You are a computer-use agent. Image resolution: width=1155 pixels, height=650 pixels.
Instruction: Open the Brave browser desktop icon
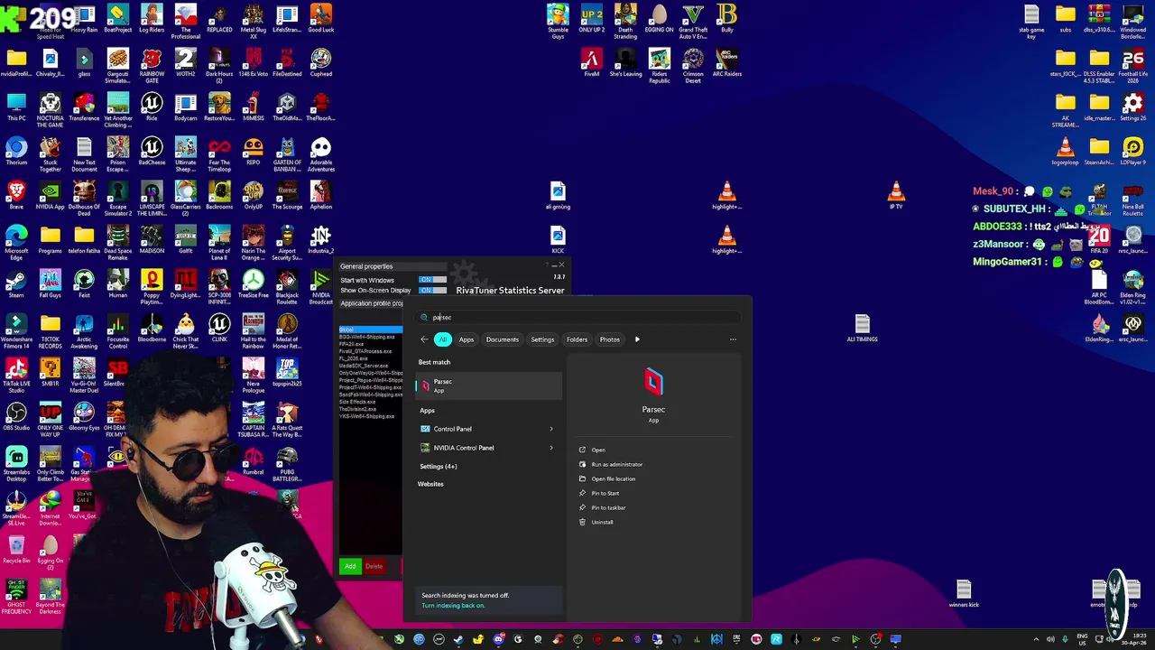[16, 195]
